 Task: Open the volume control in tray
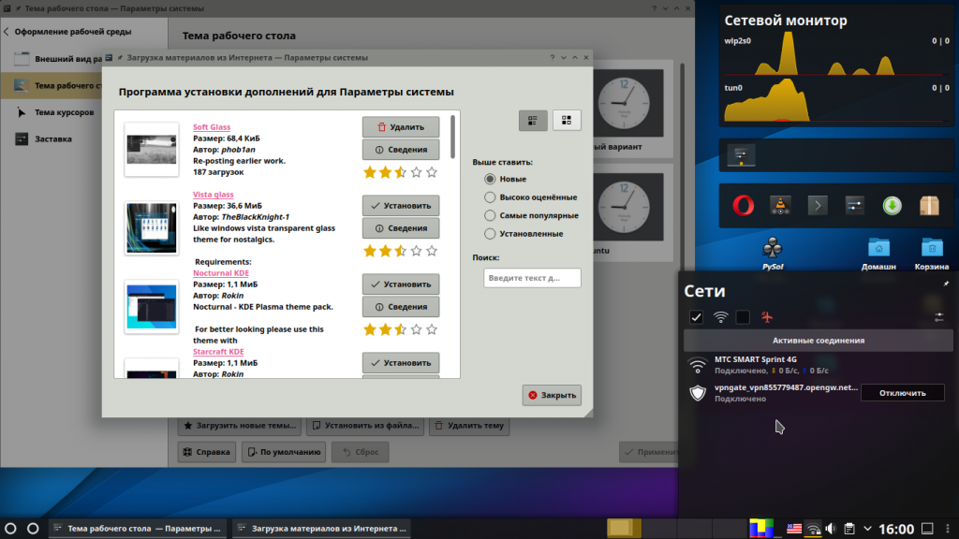[831, 529]
